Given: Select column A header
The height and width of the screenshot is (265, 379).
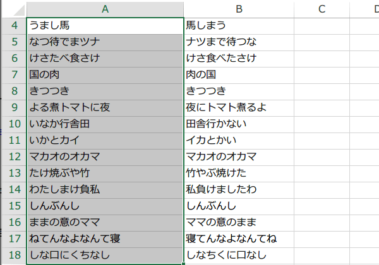Looking at the screenshot, I should point(105,9).
